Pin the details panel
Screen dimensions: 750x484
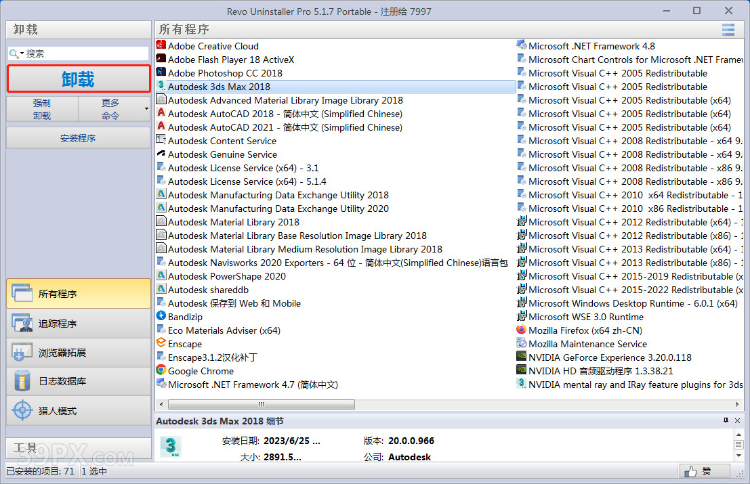[x=726, y=420]
